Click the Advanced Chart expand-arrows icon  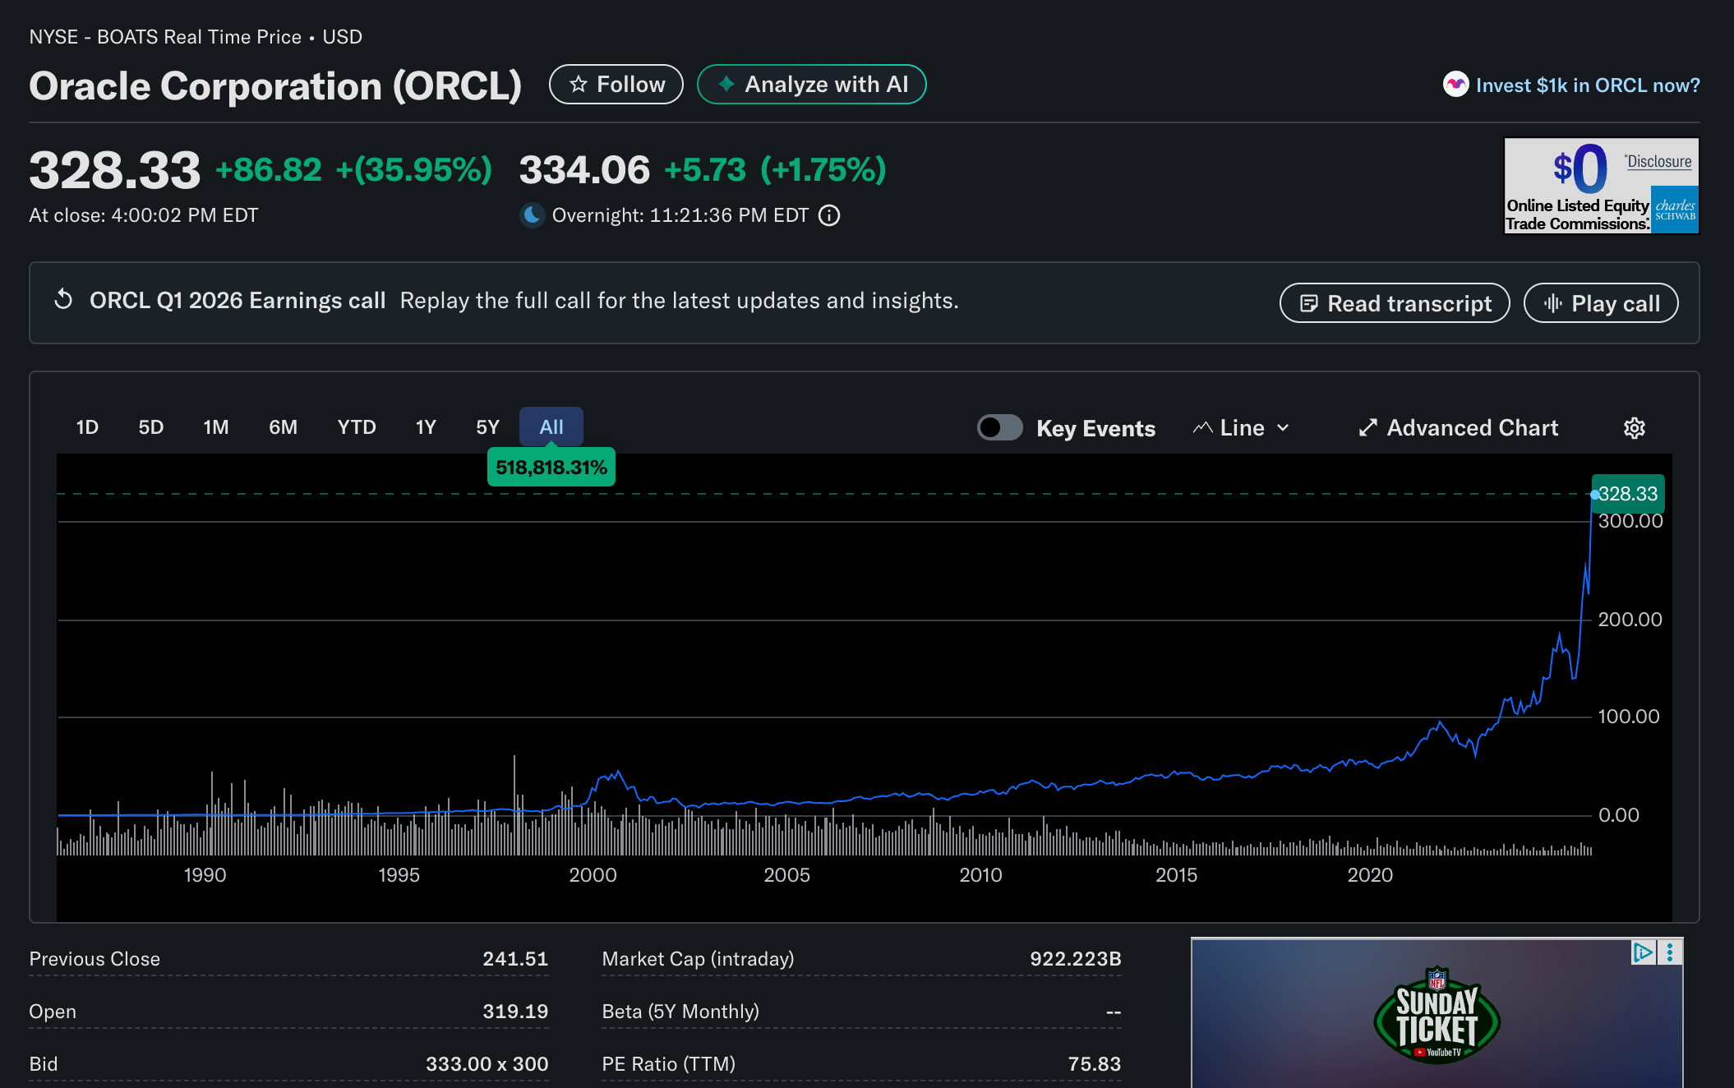pyautogui.click(x=1367, y=428)
